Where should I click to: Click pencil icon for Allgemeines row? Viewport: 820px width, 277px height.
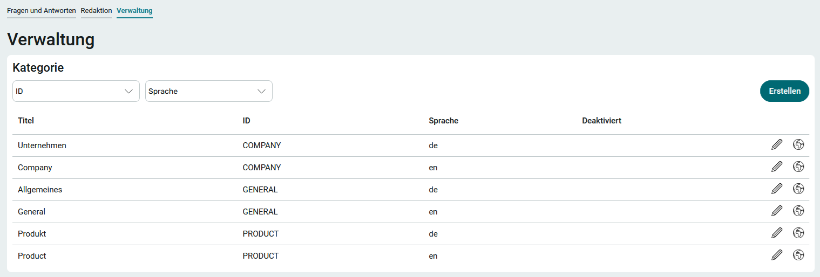[x=777, y=189]
